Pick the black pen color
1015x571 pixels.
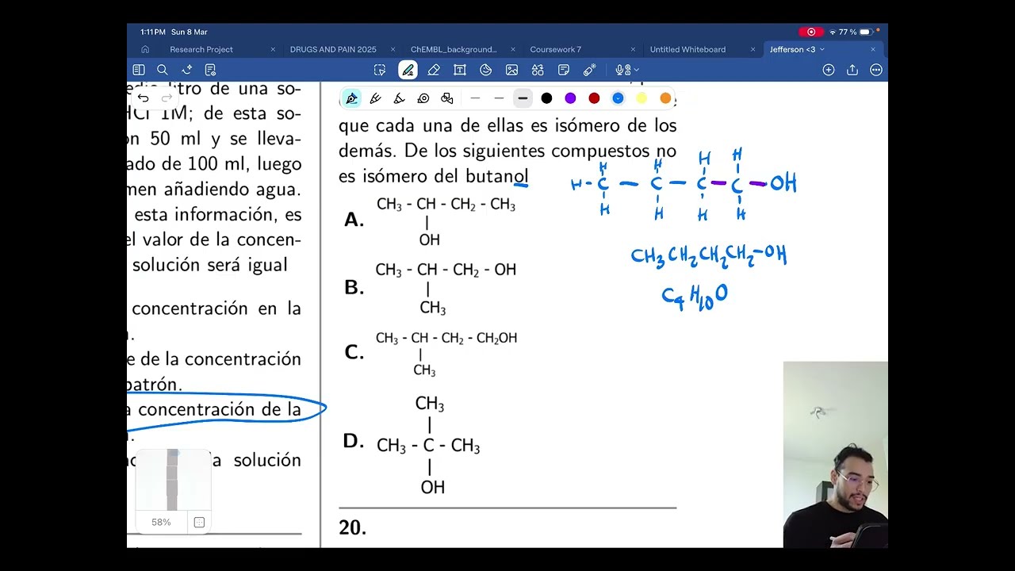tap(546, 98)
